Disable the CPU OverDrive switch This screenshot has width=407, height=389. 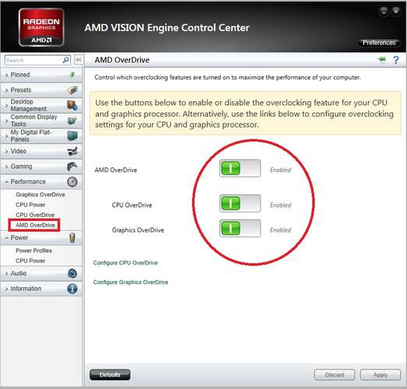pyautogui.click(x=240, y=204)
